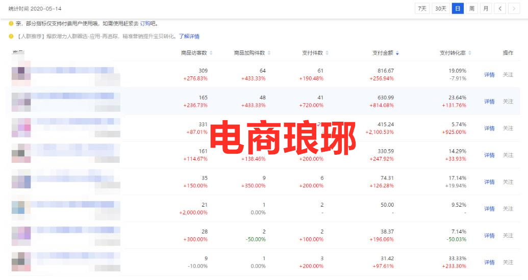Open 详情 for the 38.37 row

489,236
